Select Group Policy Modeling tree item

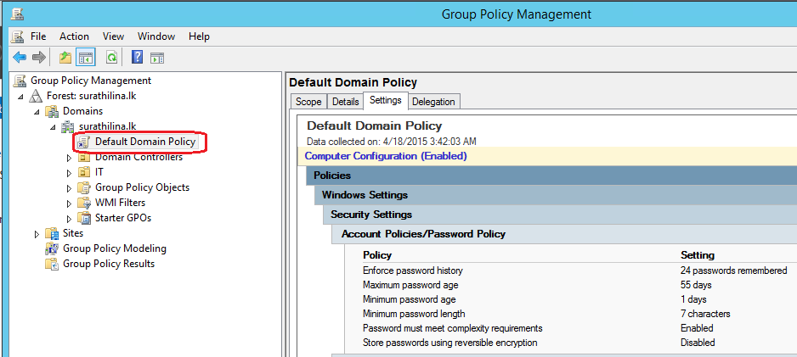(115, 248)
